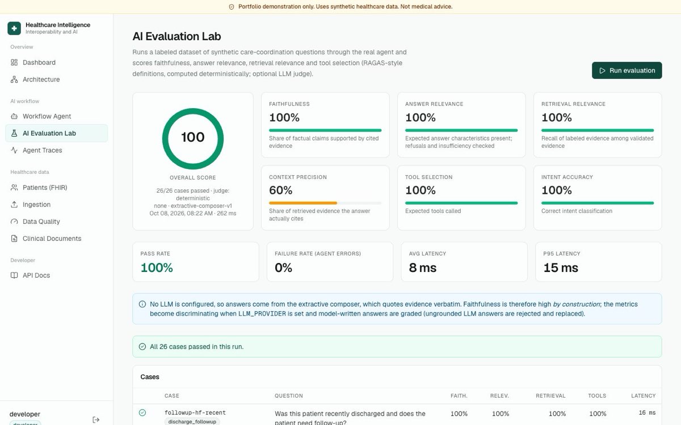Click the play icon on Run evaluation
The image size is (681, 425).
point(602,70)
